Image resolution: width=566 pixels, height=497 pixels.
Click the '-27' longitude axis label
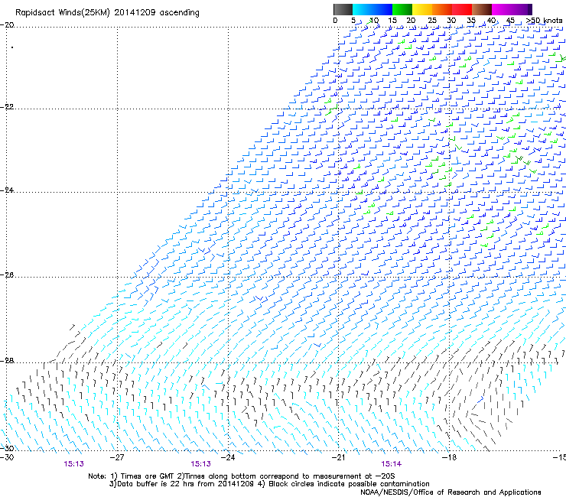point(117,457)
